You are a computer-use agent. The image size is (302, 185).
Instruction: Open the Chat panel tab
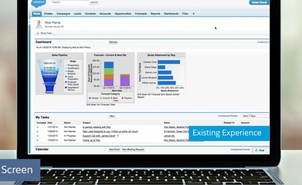coord(261,150)
